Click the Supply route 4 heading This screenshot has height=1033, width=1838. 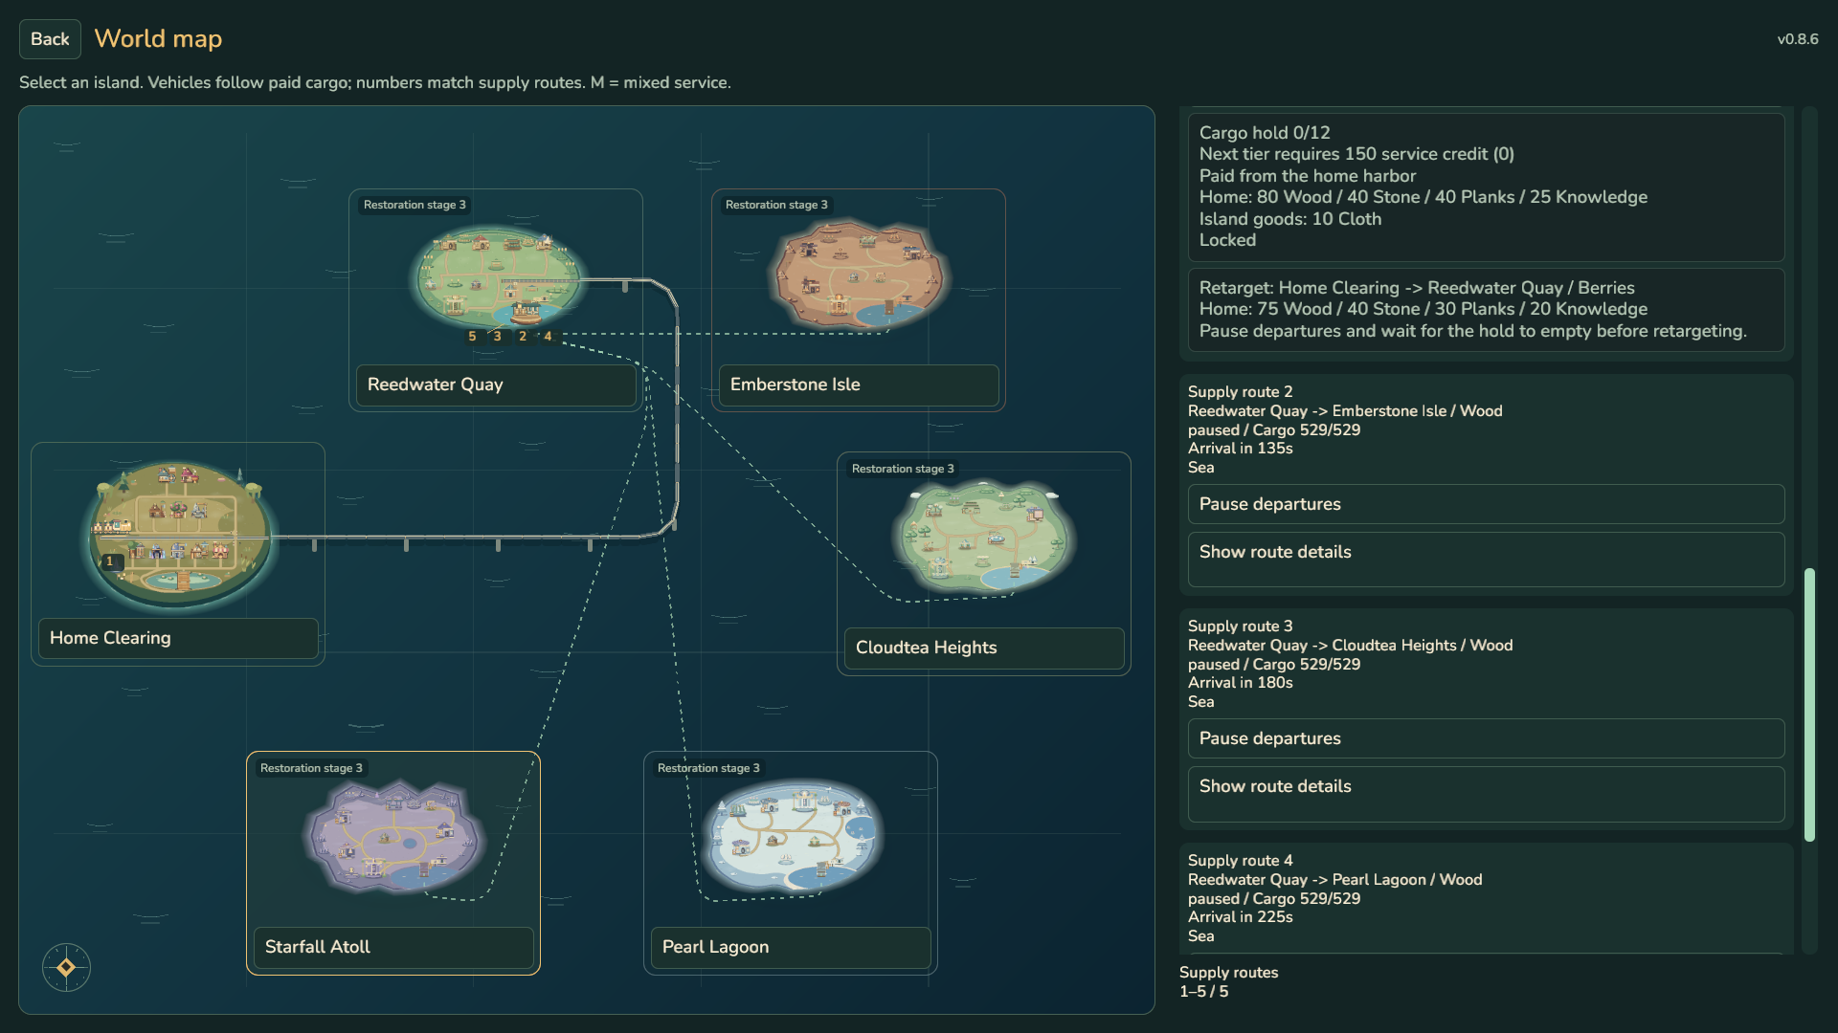tap(1240, 861)
